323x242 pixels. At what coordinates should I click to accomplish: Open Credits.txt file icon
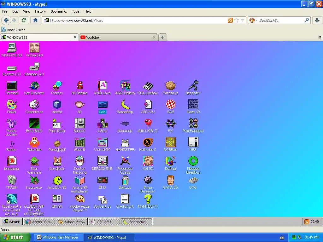(125, 201)
